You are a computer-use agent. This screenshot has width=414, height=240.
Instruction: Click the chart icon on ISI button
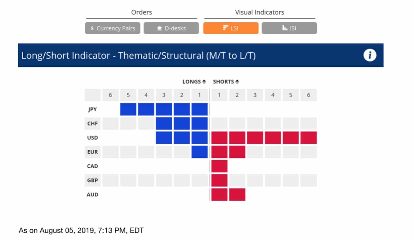285,28
